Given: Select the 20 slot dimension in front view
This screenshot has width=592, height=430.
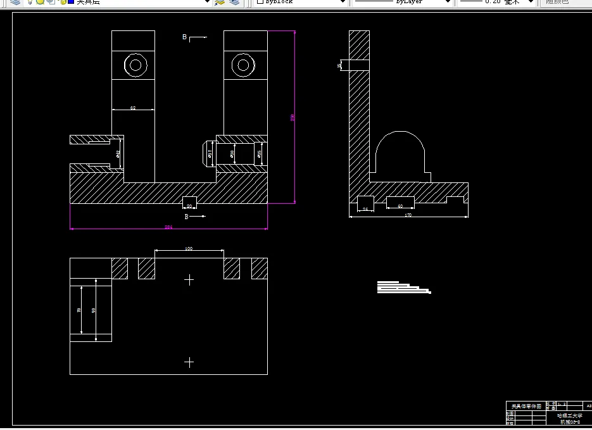Looking at the screenshot, I should 189,206.
